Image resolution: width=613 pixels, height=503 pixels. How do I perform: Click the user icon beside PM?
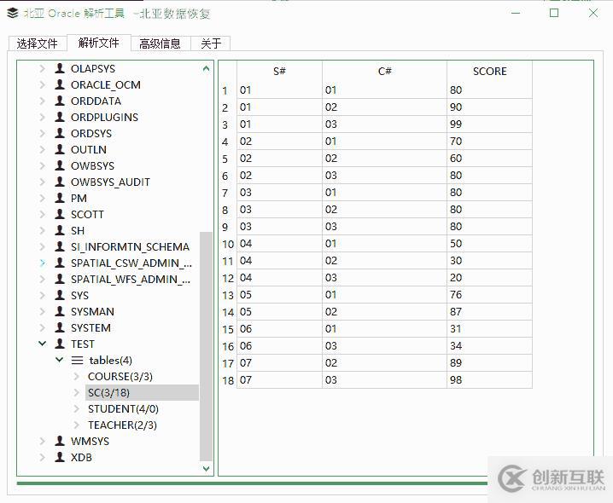coord(60,198)
